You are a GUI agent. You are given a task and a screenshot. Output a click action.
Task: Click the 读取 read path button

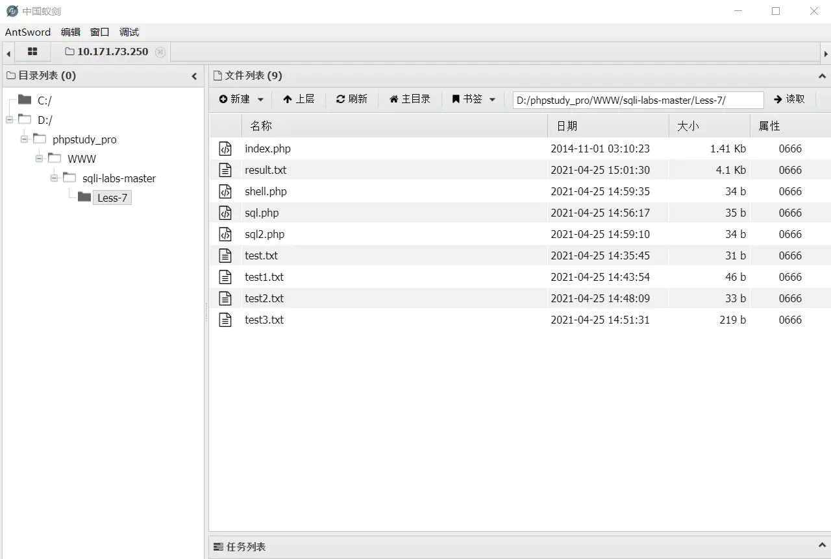[x=789, y=99]
